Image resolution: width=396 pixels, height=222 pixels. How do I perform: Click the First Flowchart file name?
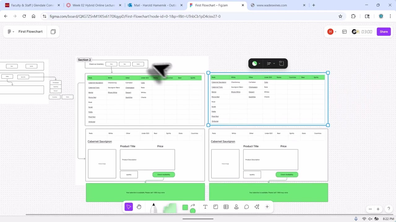click(x=30, y=31)
